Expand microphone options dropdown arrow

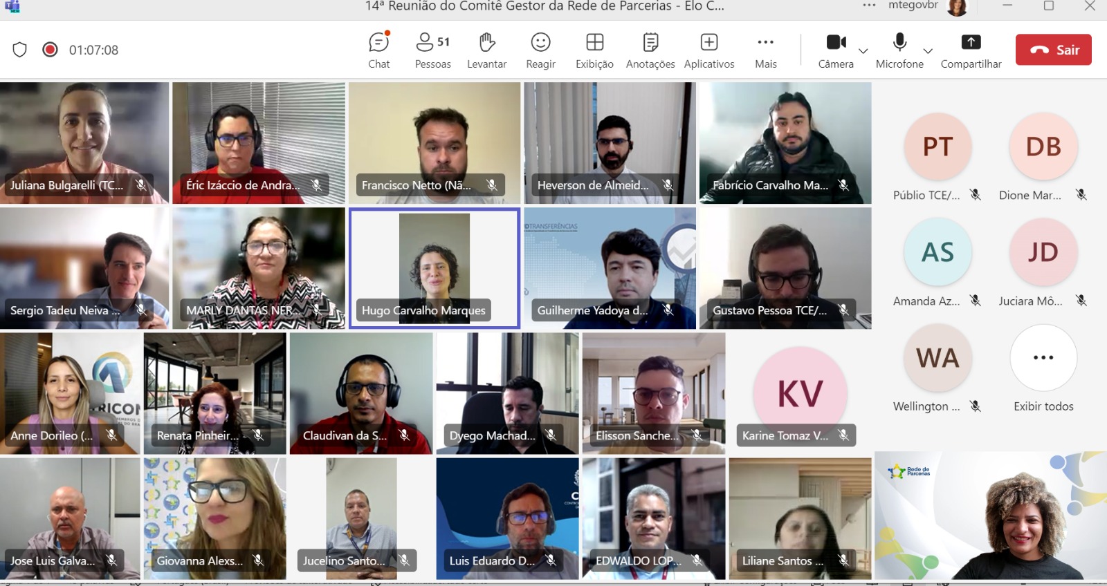[928, 51]
